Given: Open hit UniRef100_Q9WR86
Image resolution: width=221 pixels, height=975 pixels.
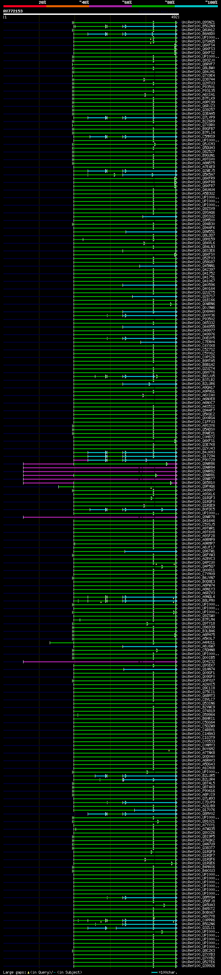Looking at the screenshot, I should click(x=198, y=464).
